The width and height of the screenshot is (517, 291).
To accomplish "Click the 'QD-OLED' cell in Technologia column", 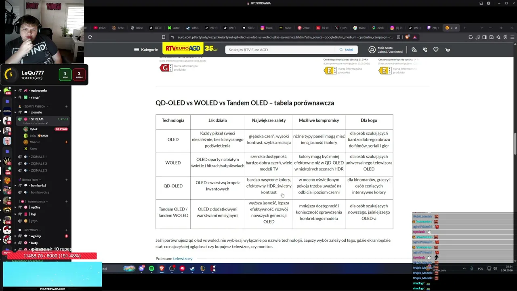I will click(173, 186).
